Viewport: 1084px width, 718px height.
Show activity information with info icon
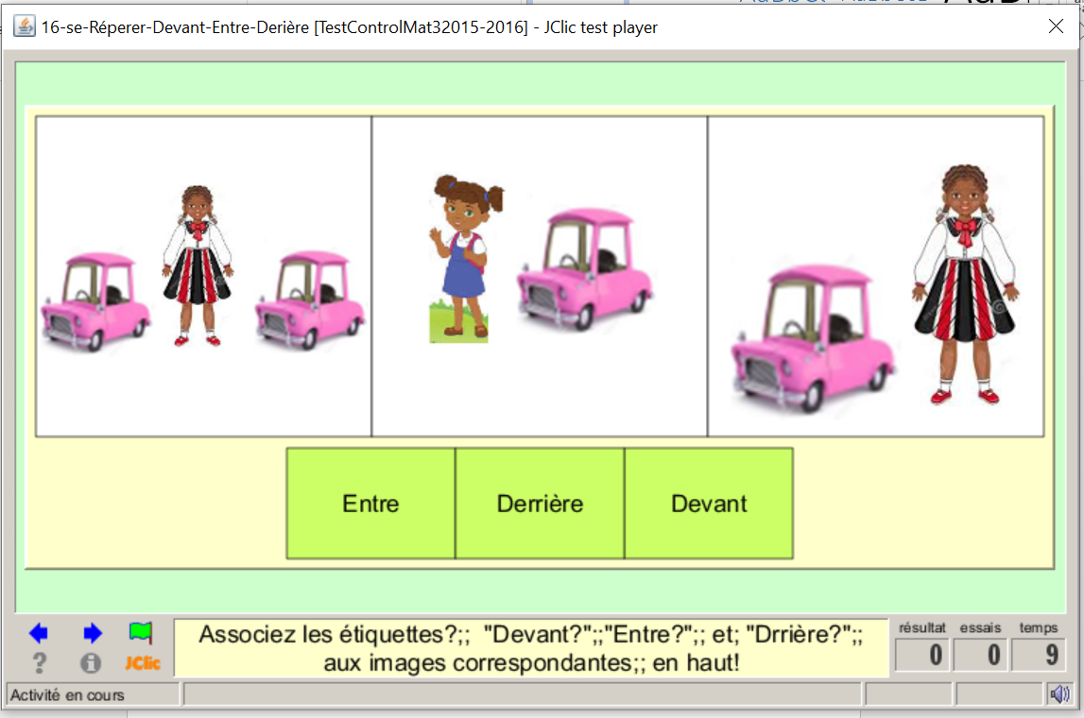91,663
